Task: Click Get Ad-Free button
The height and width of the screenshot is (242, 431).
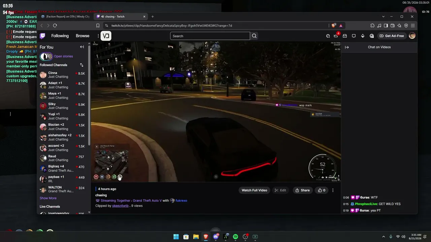Action: tap(392, 36)
